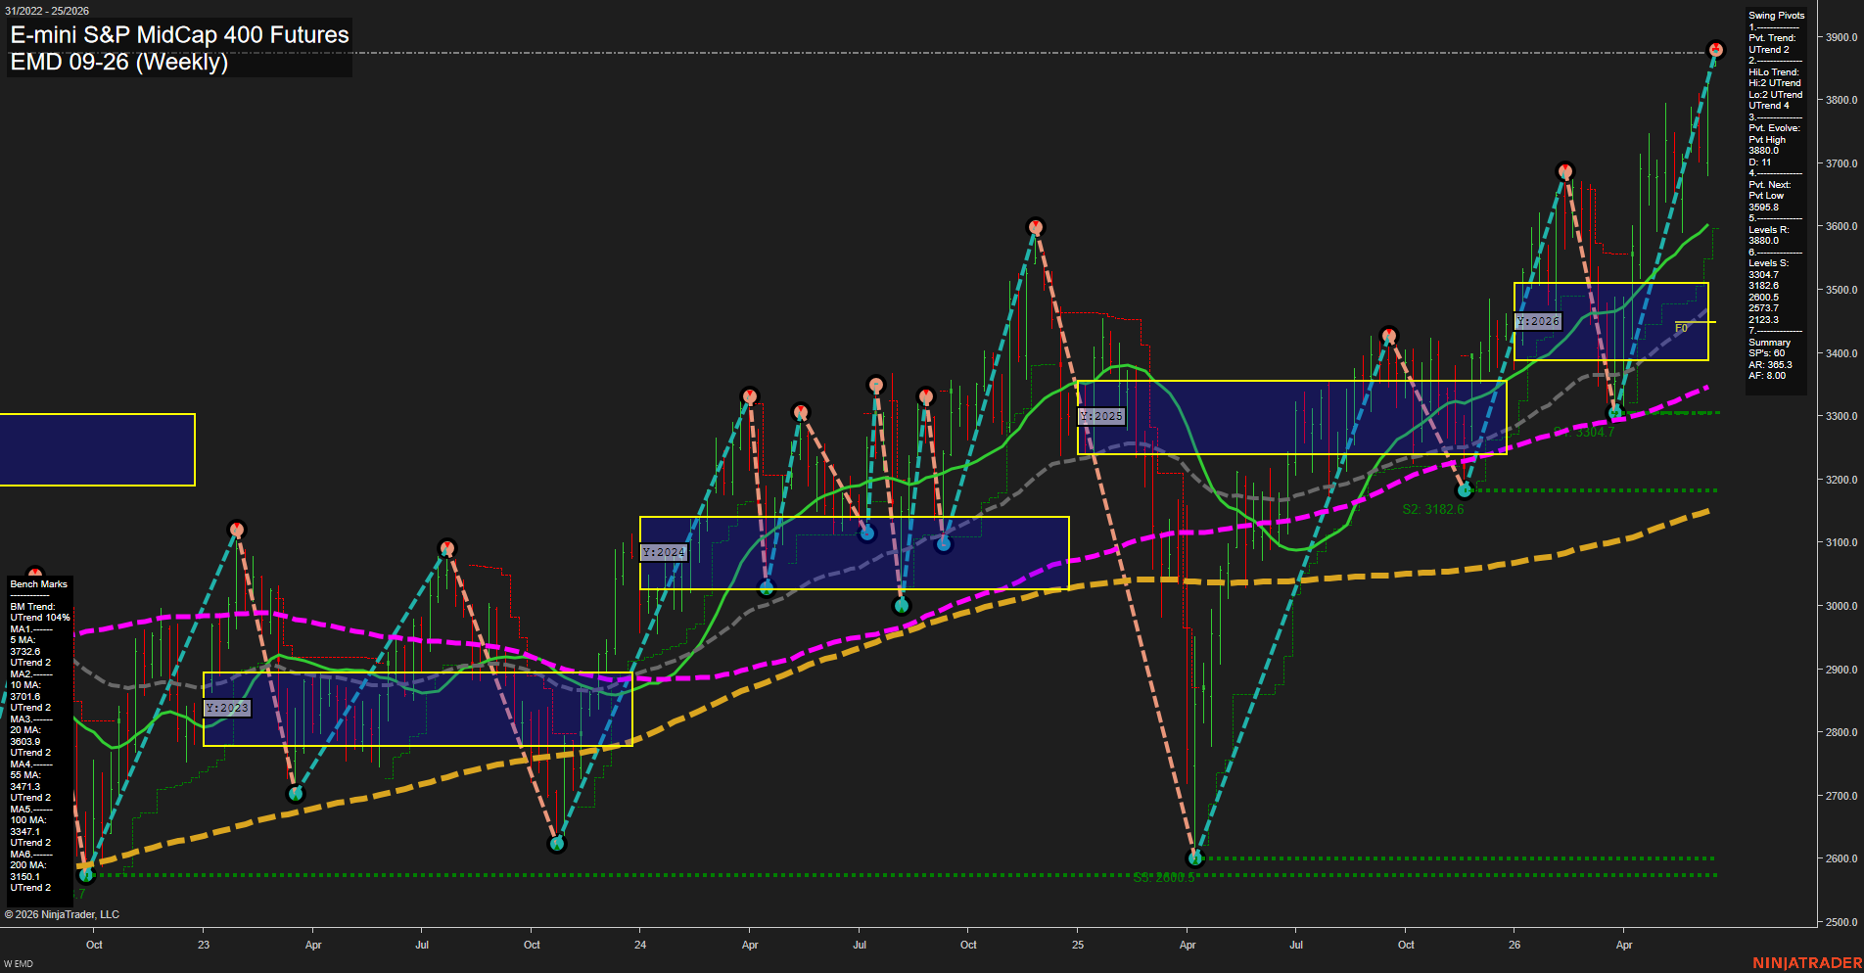Click the October 2023 swing low pivot near 2620
This screenshot has width=1864, height=973.
click(x=556, y=843)
